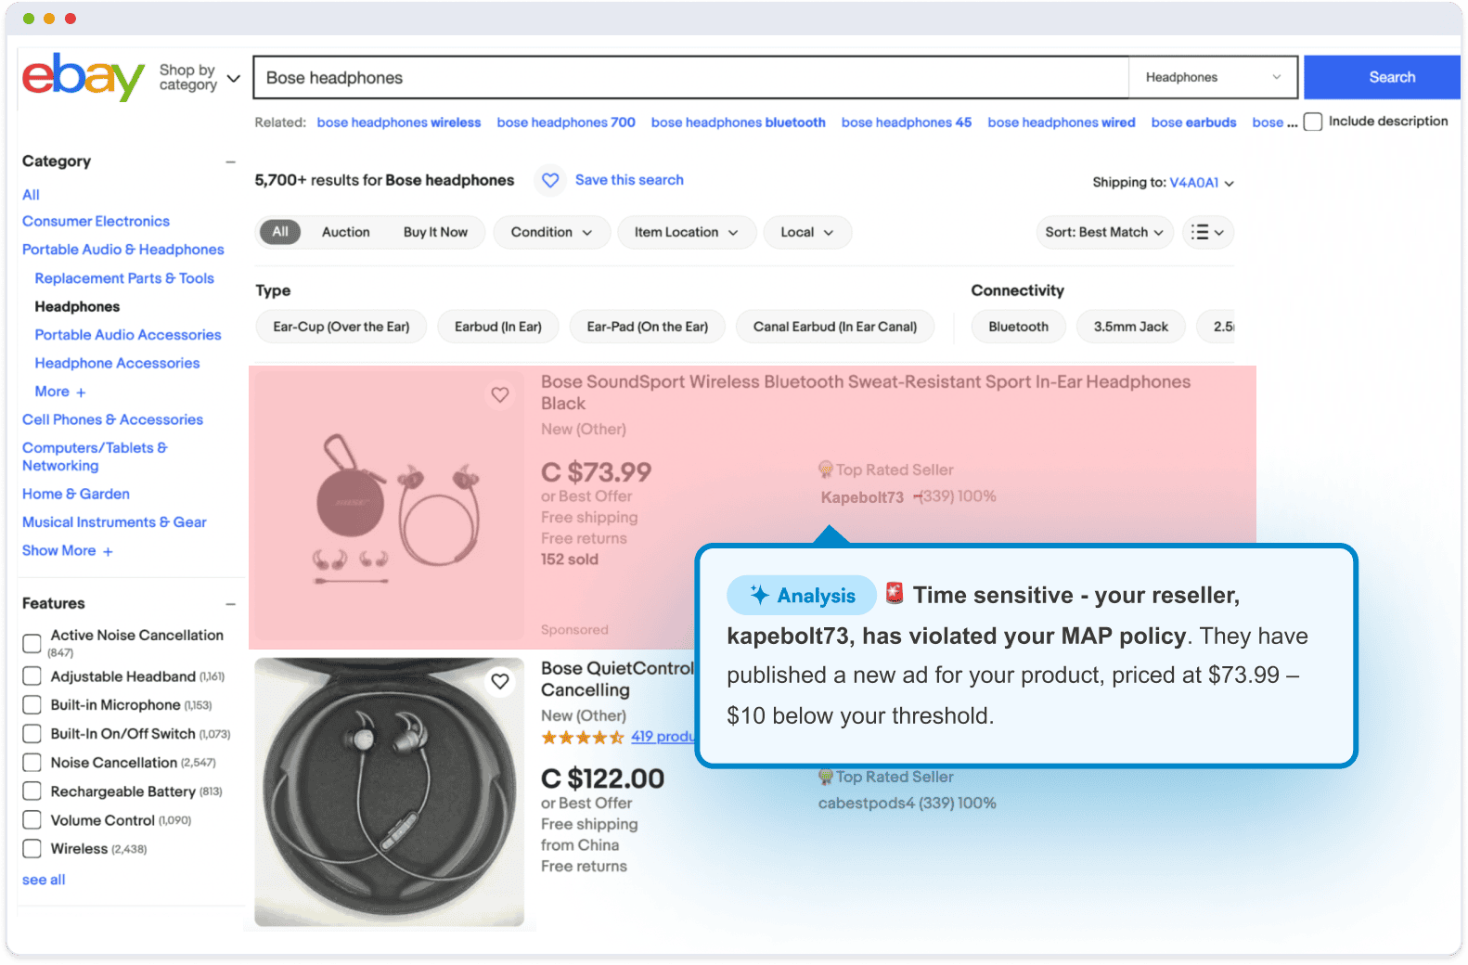Check the Adjustable Headband filter
Image resolution: width=1468 pixels, height=965 pixels.
(32, 676)
